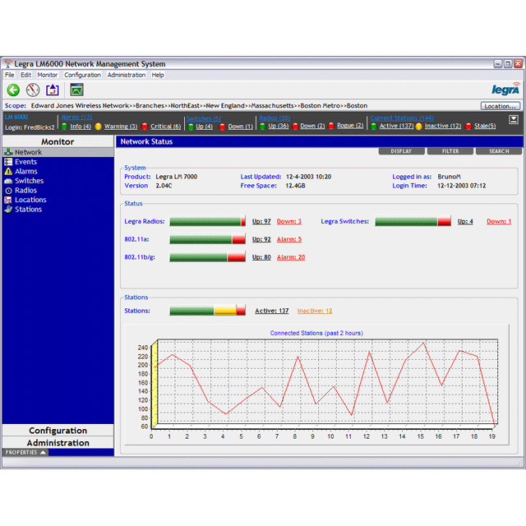This screenshot has width=526, height=526.
Task: Click the Boston segment of the scope path
Action: click(x=357, y=106)
